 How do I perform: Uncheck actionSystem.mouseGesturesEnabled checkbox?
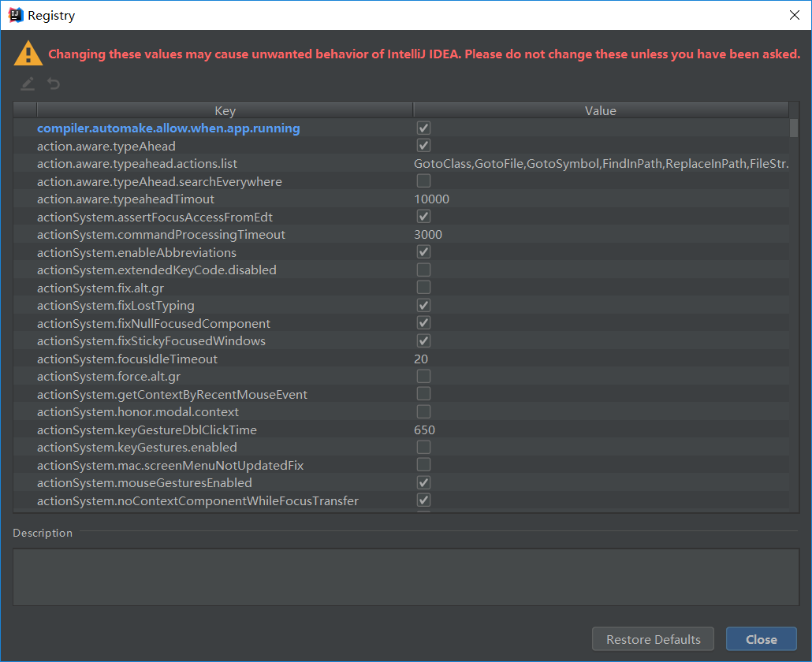pos(423,482)
